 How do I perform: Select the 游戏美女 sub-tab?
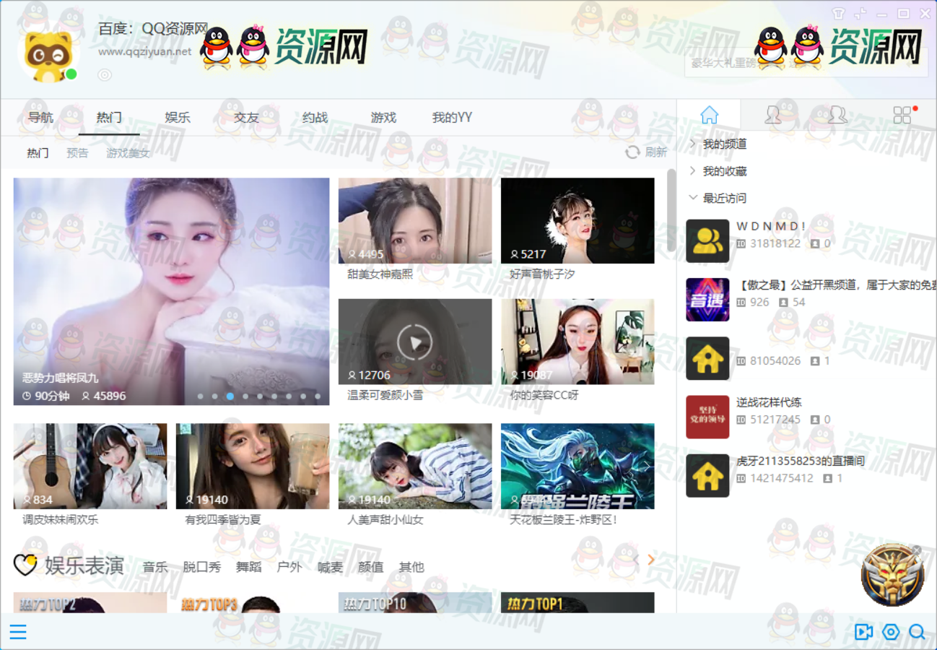click(128, 153)
